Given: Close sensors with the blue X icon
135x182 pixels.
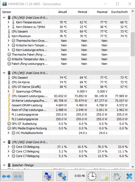Looking at the screenshot, I should pos(129,176).
